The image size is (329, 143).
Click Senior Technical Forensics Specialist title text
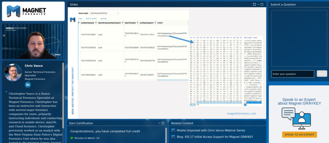(40, 74)
